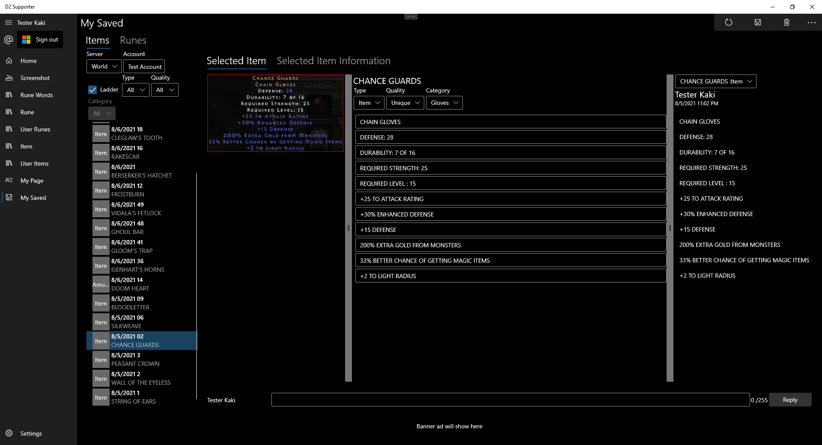822x445 pixels.
Task: Click the saved items list scrollbar
Action: pos(197,286)
